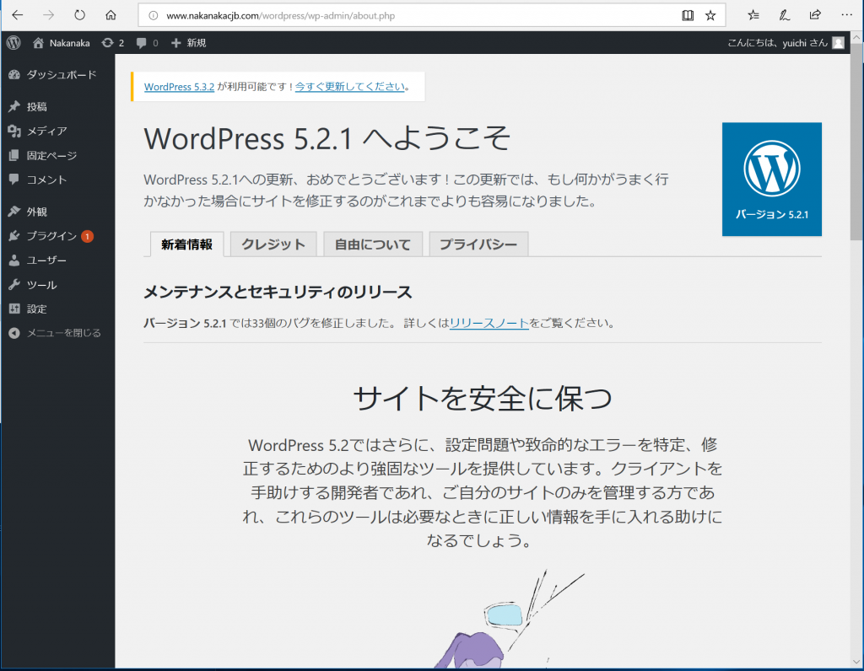Open the WordPress logo menu in admin bar

pyautogui.click(x=13, y=43)
